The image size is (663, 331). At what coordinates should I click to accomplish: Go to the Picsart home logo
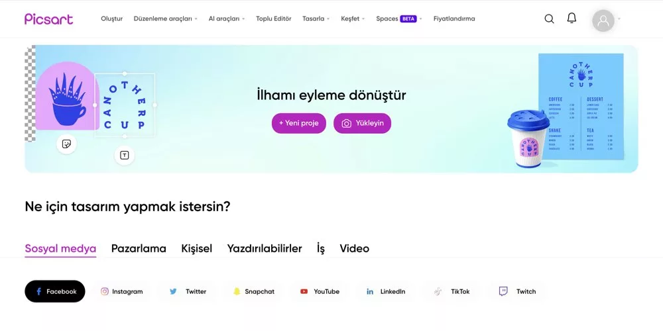coord(48,19)
